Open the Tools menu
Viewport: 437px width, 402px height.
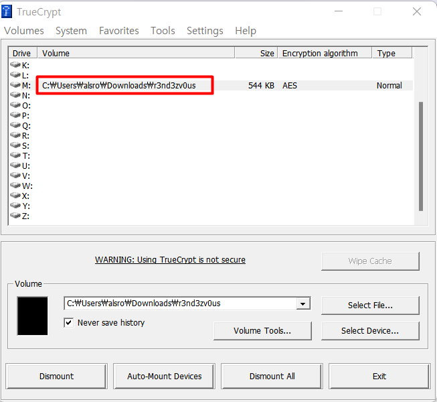pyautogui.click(x=163, y=31)
